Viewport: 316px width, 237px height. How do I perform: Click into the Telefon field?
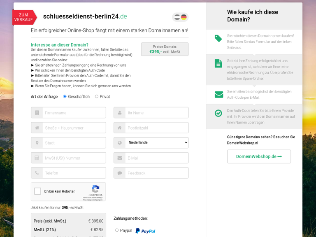74,173
